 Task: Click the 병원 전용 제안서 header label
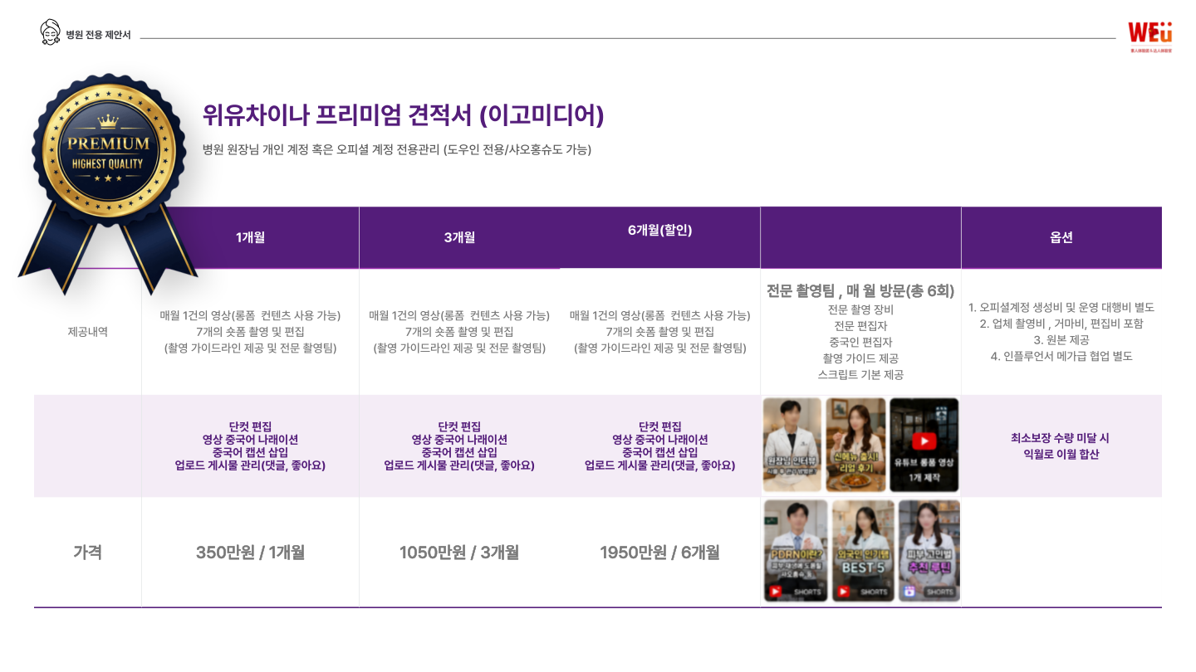pos(98,35)
